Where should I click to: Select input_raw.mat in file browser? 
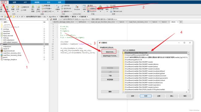tap(8, 35)
